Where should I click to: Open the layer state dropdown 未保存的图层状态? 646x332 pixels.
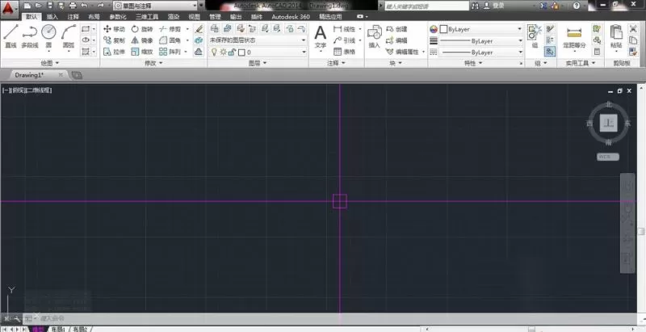click(258, 40)
